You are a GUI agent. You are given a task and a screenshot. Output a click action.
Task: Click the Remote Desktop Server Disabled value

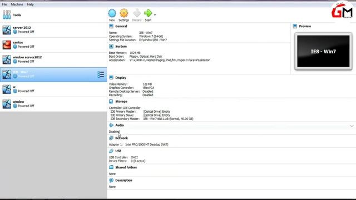[x=148, y=91]
